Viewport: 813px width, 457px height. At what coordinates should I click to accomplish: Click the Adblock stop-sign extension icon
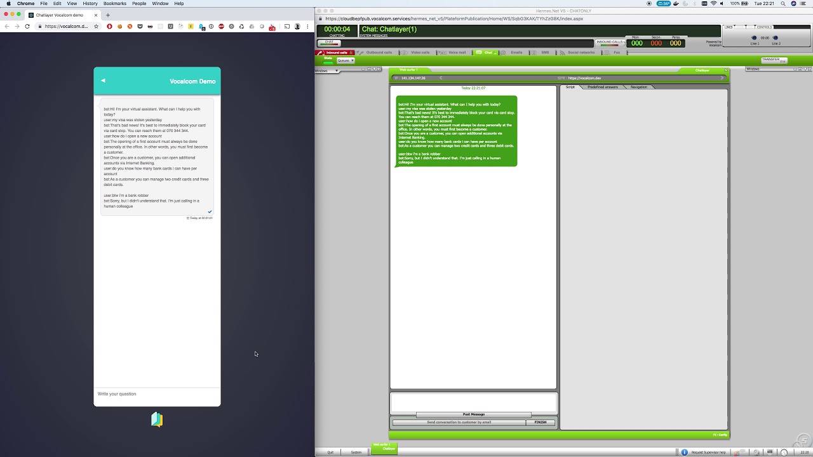pos(221,27)
